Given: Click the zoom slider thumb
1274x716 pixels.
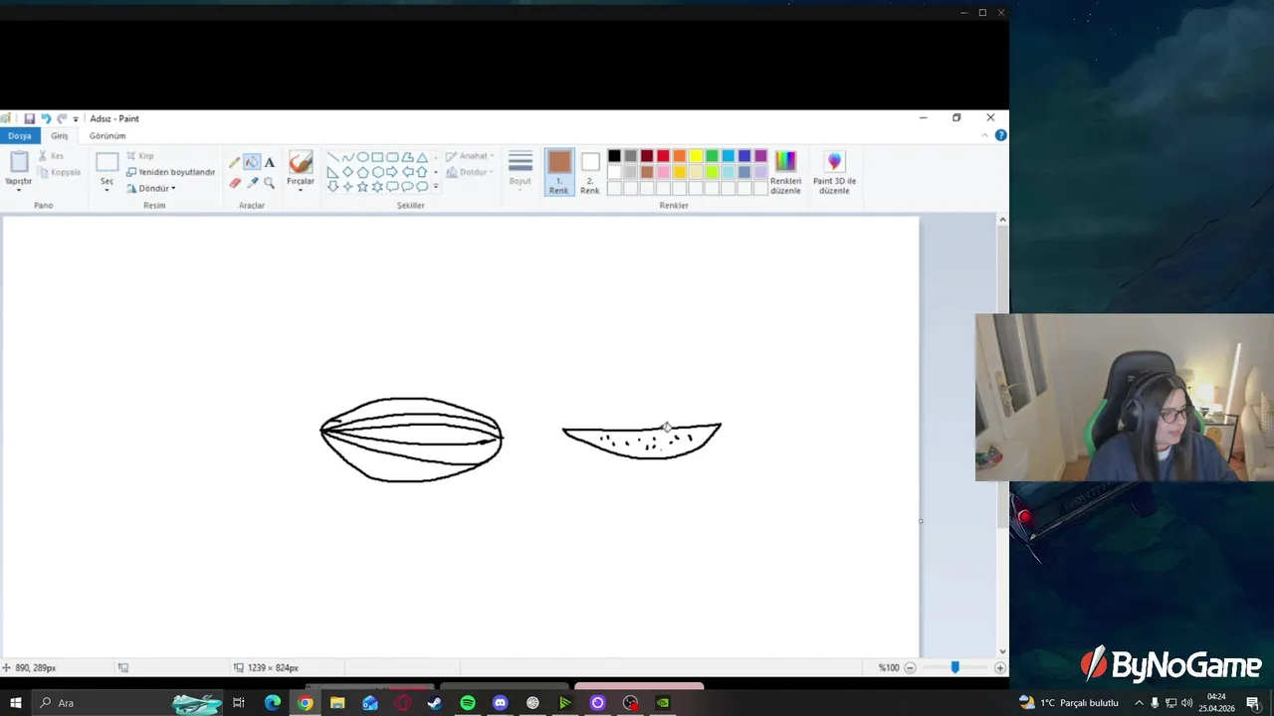Looking at the screenshot, I should 955,667.
